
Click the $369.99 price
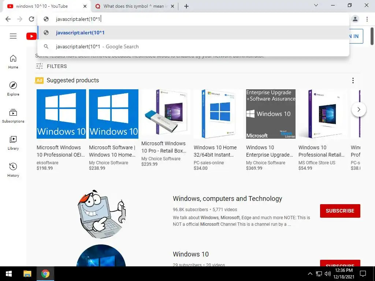pyautogui.click(x=254, y=168)
